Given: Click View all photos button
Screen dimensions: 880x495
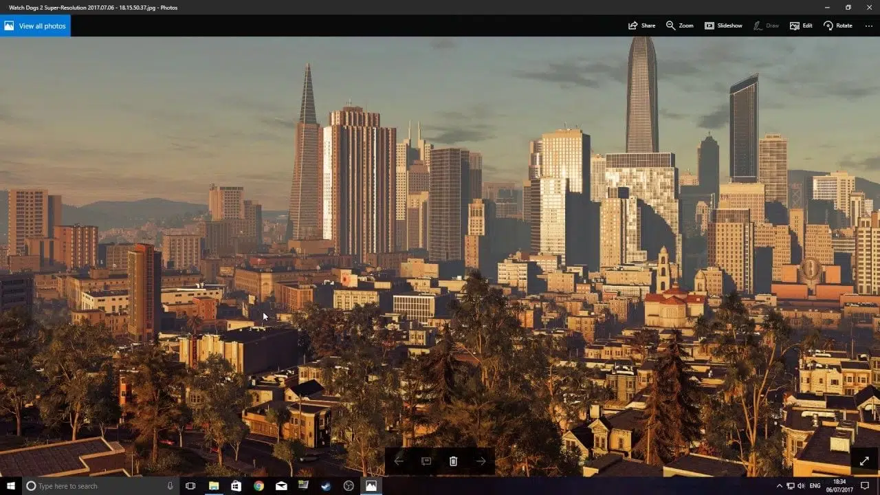Looking at the screenshot, I should [x=35, y=26].
